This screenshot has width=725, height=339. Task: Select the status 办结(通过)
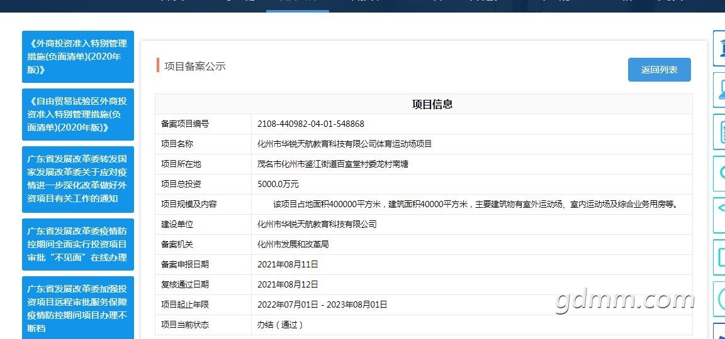281,325
